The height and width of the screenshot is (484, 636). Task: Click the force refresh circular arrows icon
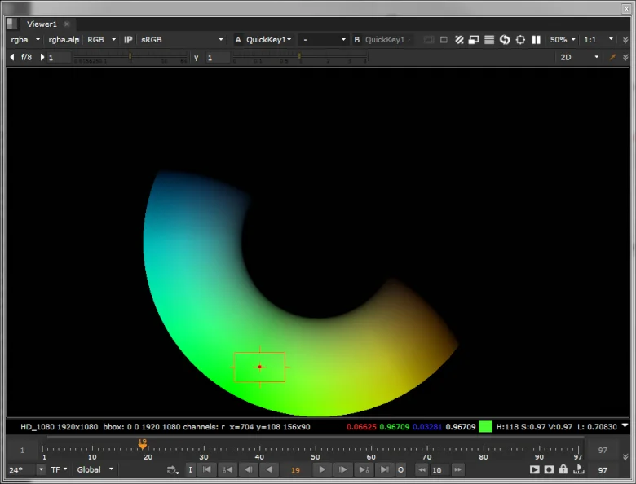point(505,40)
